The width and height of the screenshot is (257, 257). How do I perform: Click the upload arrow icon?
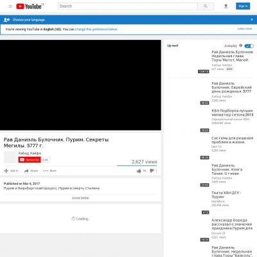(x=226, y=6)
